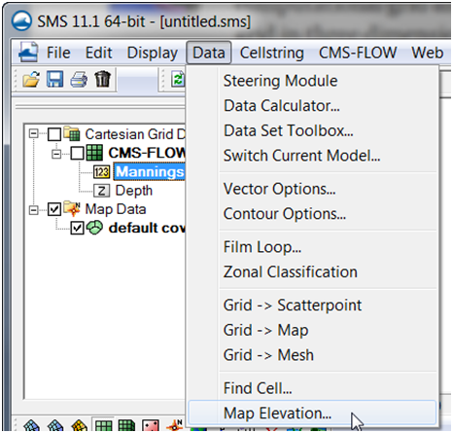Toggle the CMS-FLOW grid checkbox
Screen dimensions: 453x433
[78, 153]
